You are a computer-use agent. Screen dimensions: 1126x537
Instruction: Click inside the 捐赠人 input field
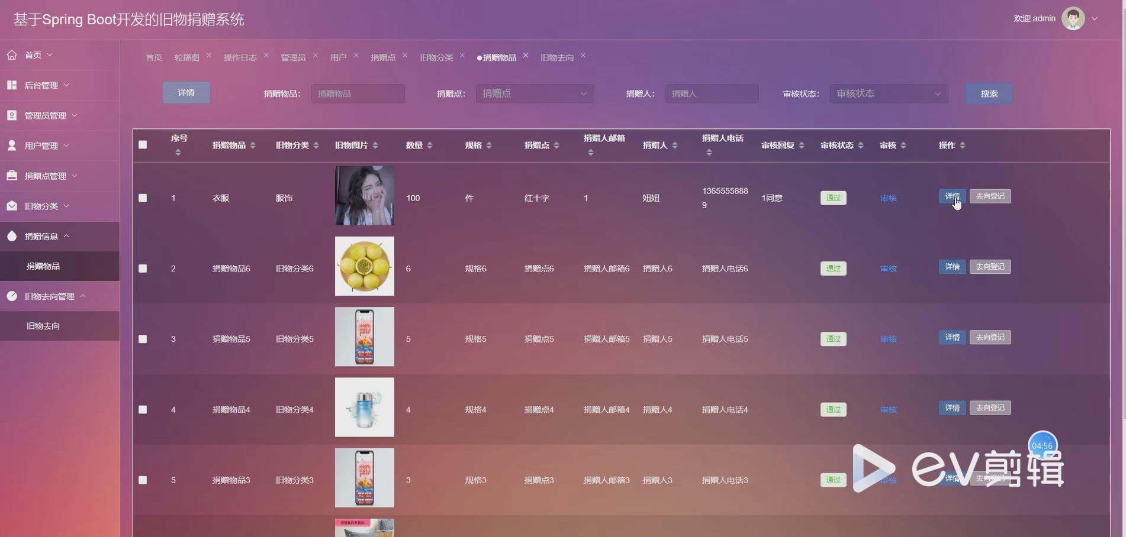710,93
